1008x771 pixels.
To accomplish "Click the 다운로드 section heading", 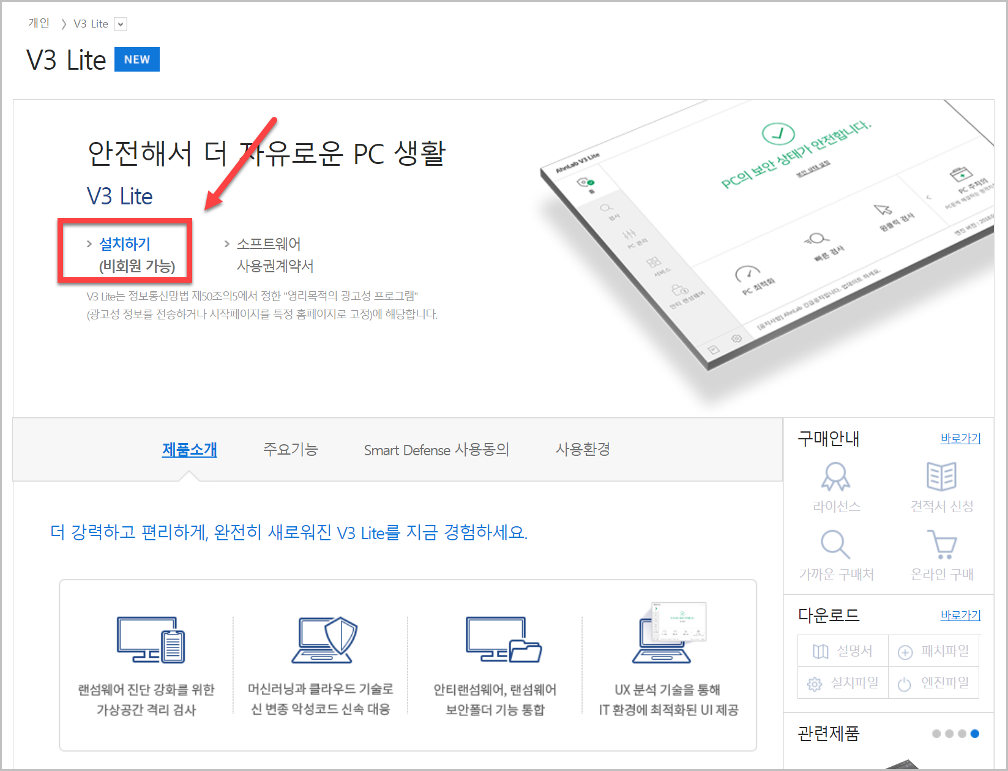I will tap(829, 615).
